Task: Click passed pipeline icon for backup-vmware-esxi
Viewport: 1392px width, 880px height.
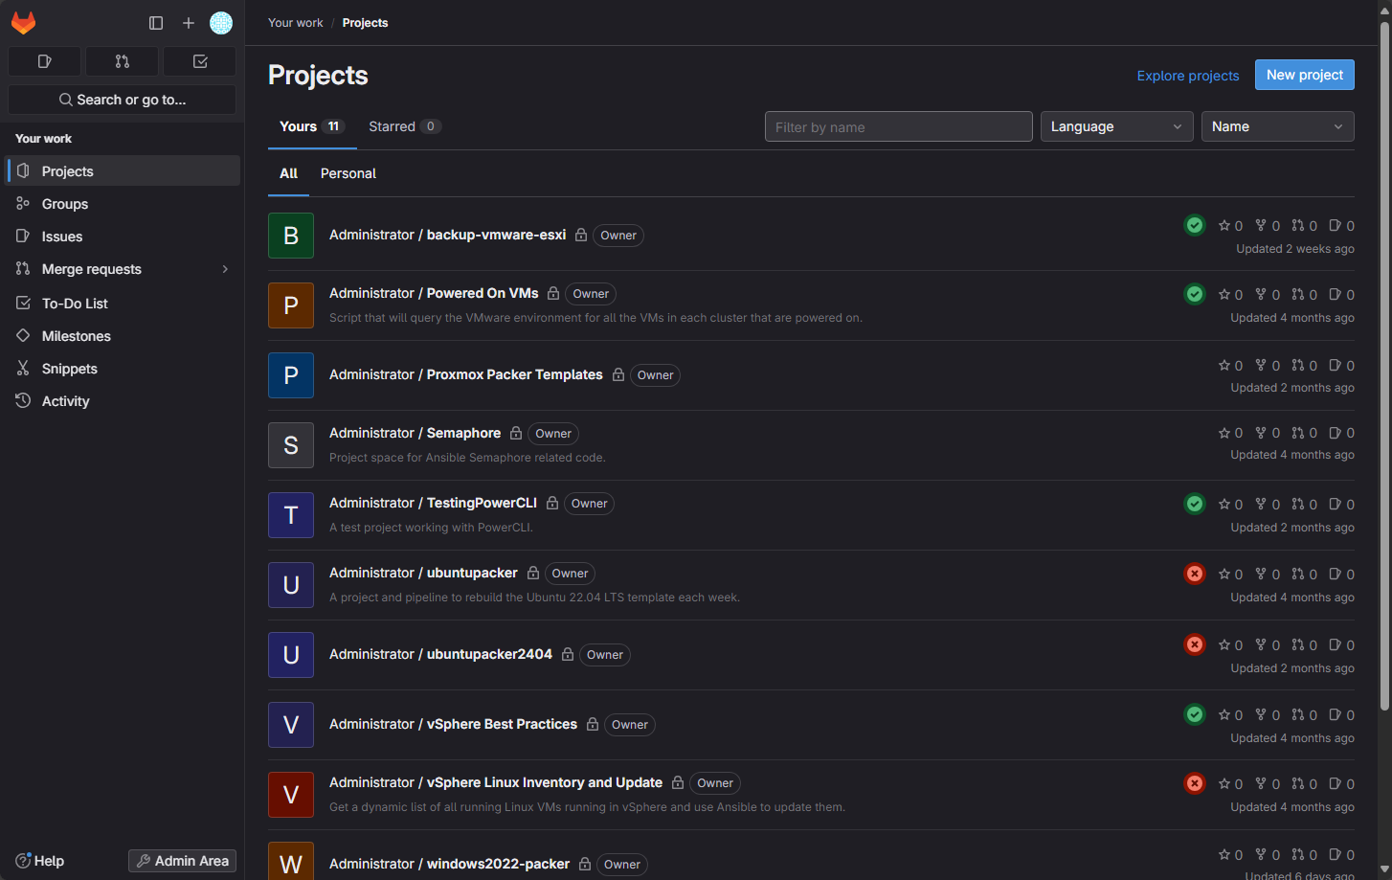Action: pyautogui.click(x=1195, y=225)
